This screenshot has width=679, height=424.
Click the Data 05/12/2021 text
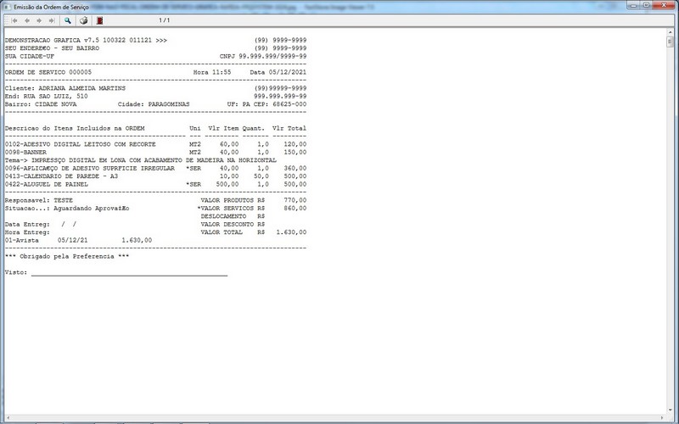[x=278, y=72]
